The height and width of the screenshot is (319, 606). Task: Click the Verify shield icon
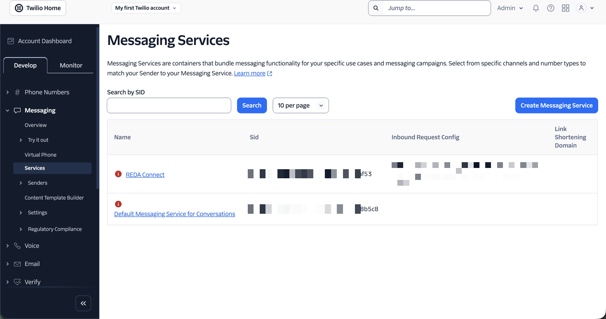click(17, 282)
